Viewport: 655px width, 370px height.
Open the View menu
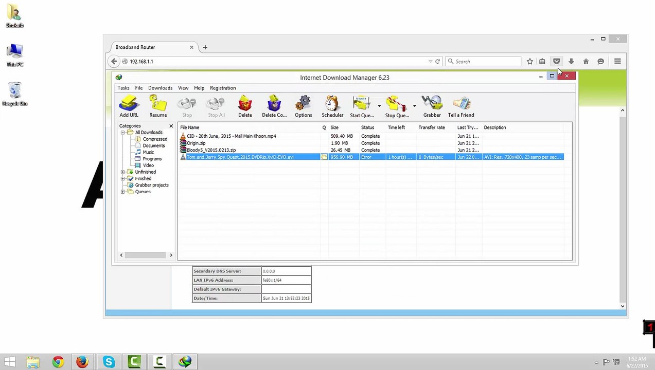pyautogui.click(x=183, y=88)
